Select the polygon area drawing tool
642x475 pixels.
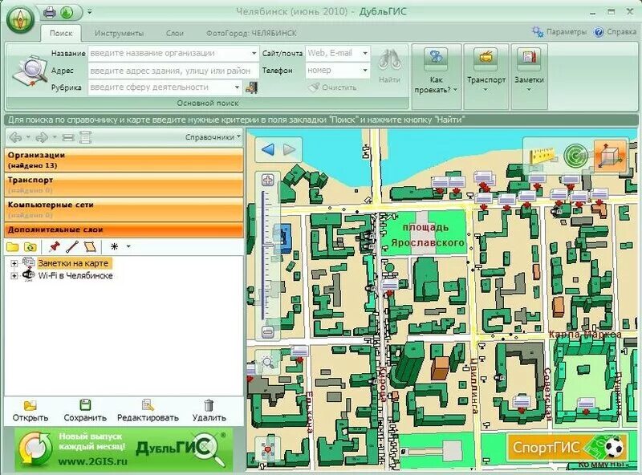click(90, 247)
